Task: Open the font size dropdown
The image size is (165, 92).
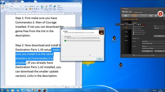Action: [x=23, y=6]
